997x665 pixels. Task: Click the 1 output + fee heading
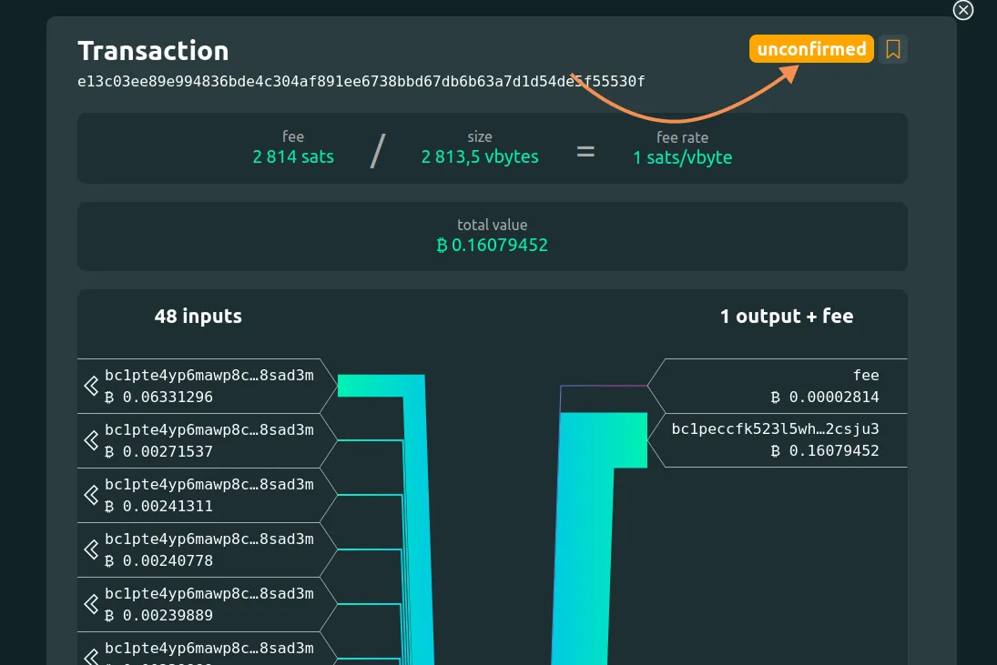(x=787, y=317)
